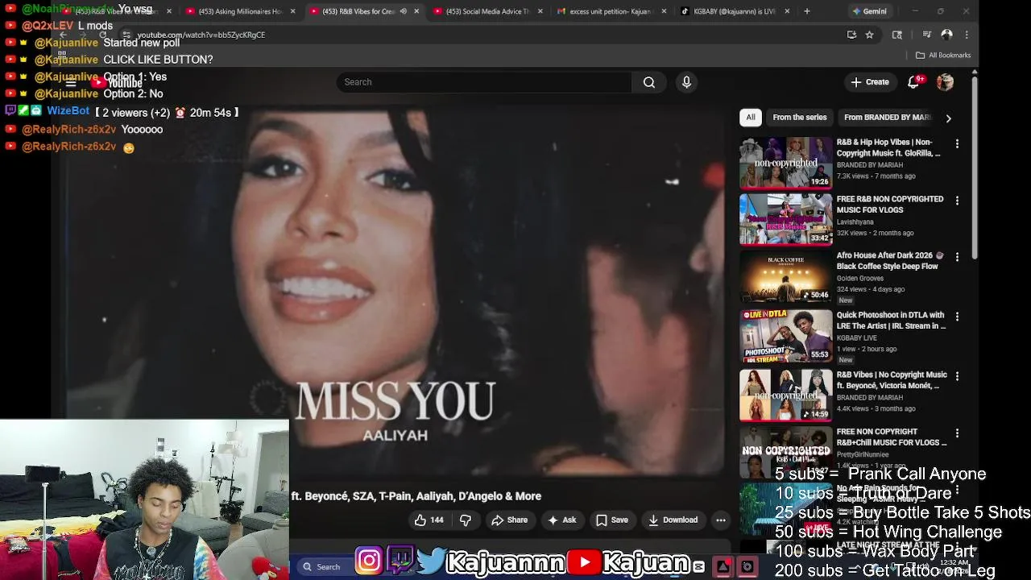Open the 14:59 R&B Vibes thumbnail
This screenshot has height=580, width=1031.
click(786, 396)
